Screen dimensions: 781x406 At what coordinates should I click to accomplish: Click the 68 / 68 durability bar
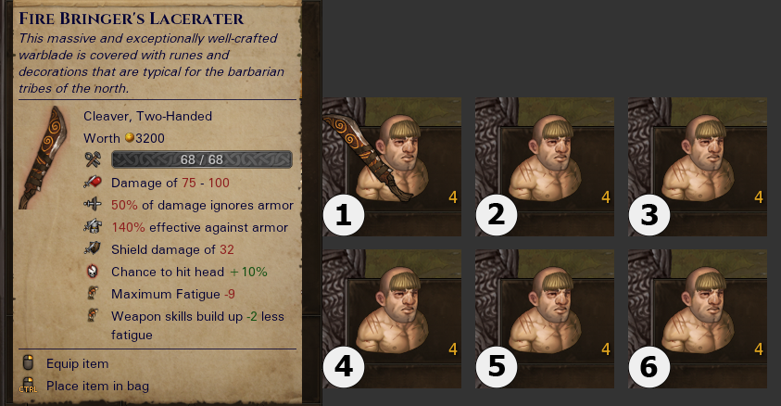click(x=202, y=159)
